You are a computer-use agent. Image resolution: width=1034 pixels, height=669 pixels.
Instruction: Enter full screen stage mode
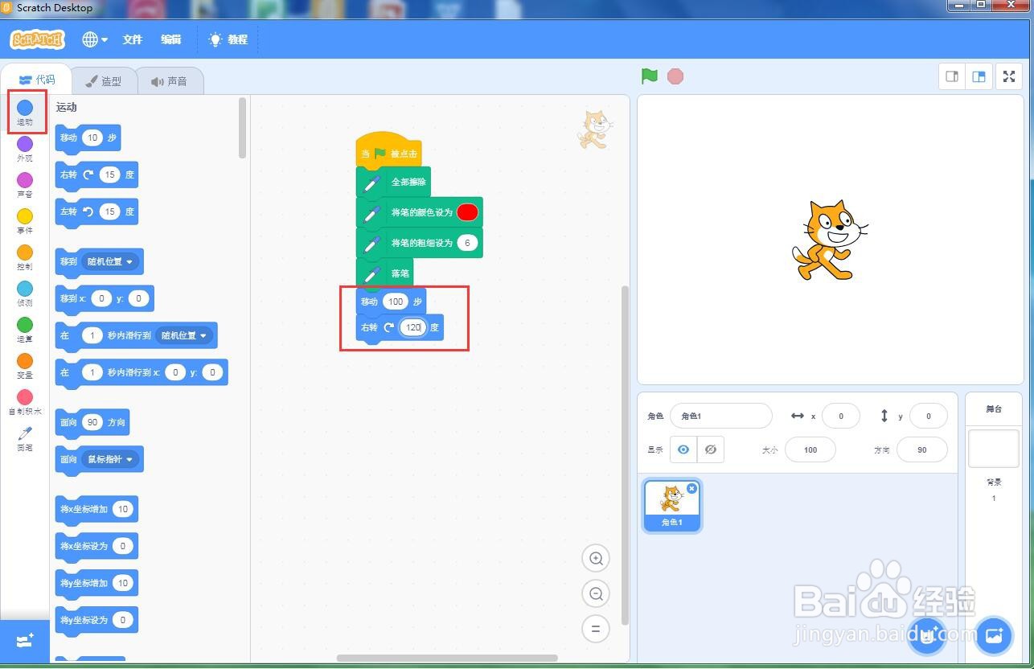tap(1009, 76)
